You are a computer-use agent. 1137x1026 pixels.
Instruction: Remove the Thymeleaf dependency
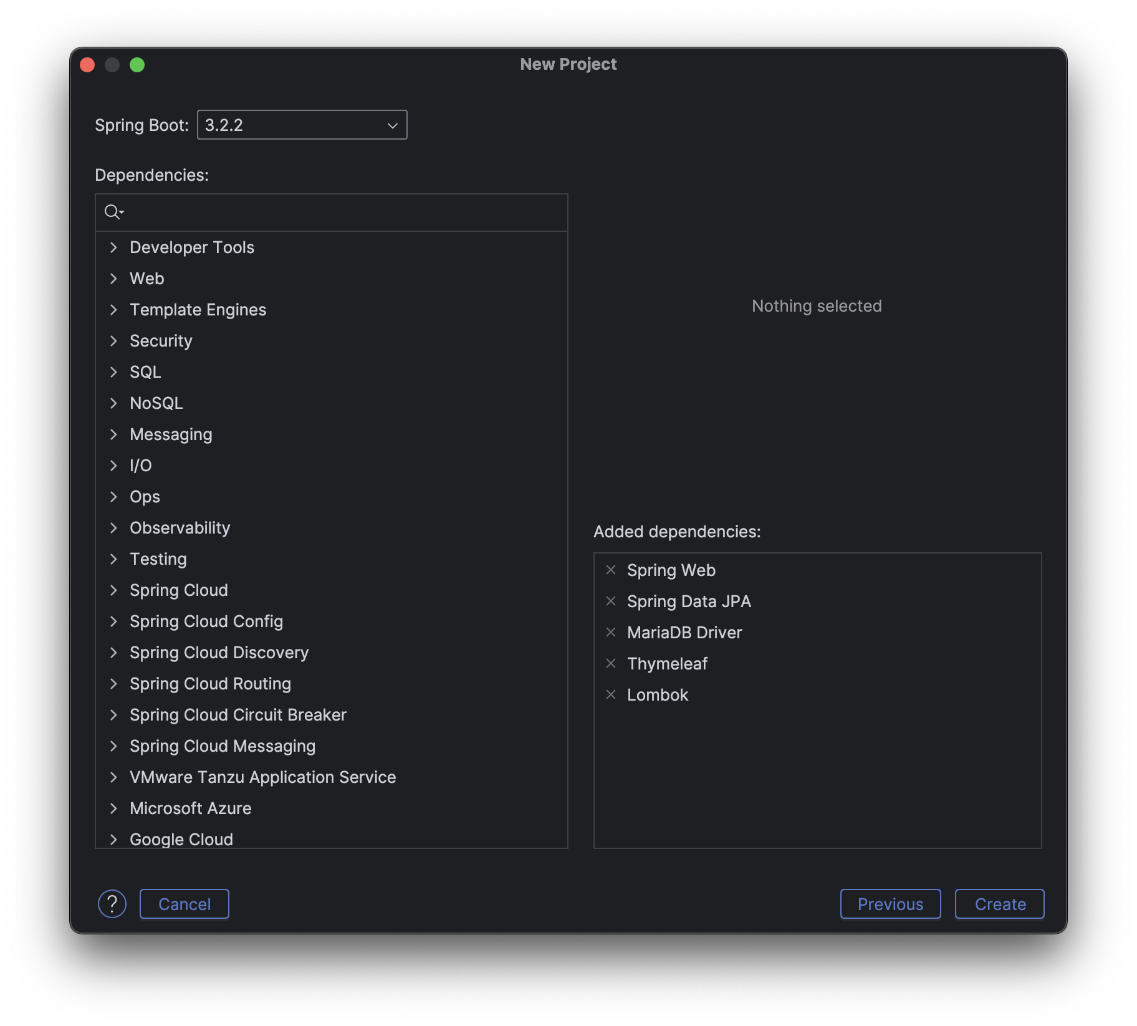click(x=611, y=663)
